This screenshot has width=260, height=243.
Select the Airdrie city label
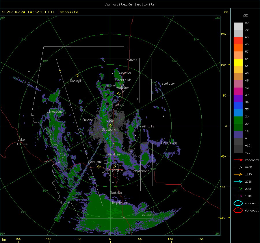114,154
